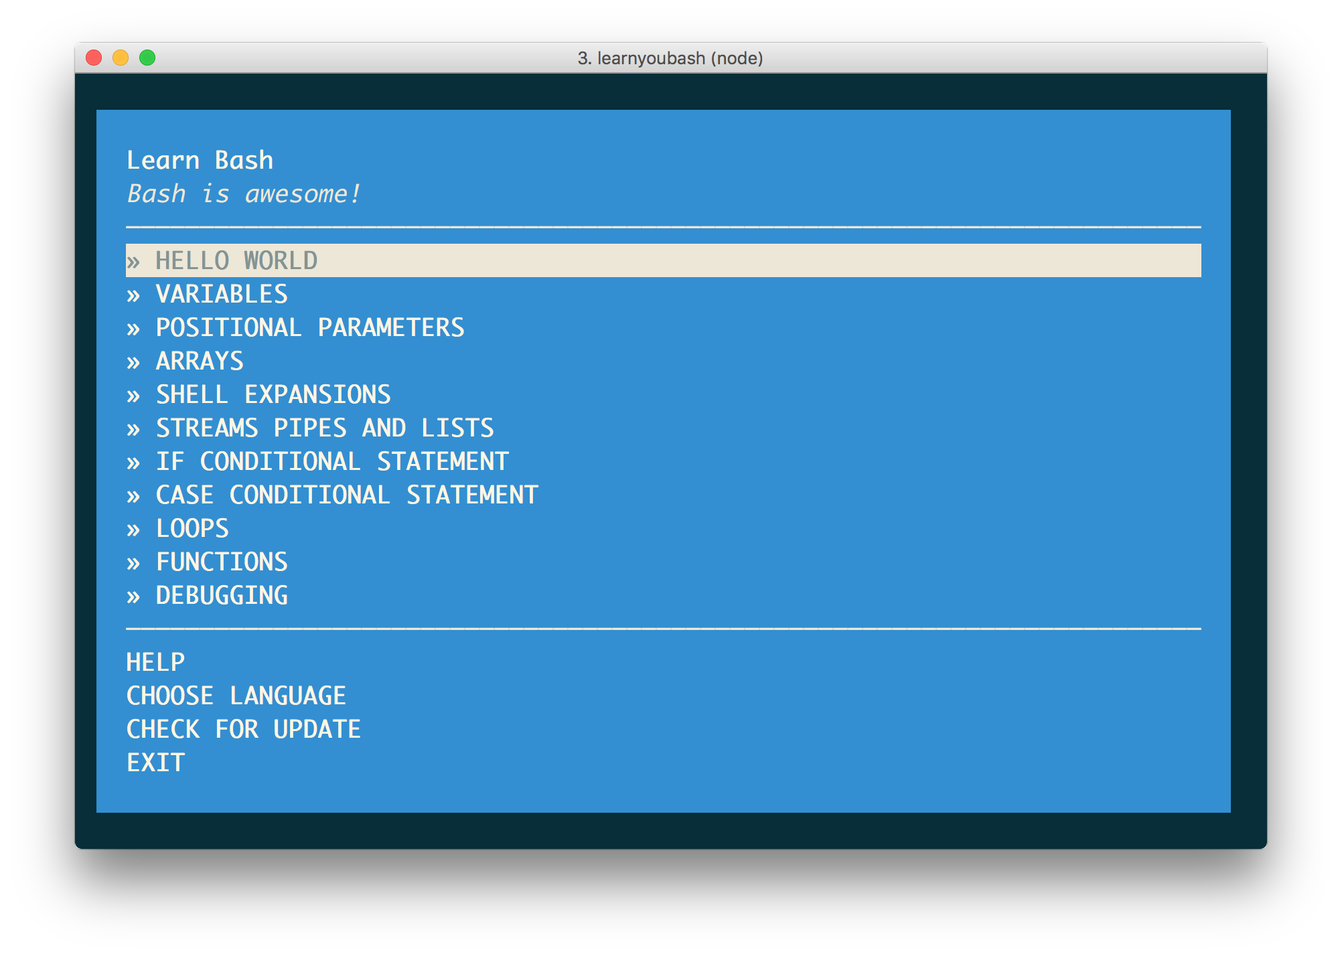Click the yellow minimize window button
Screen dimensions: 1342x956
(x=121, y=58)
